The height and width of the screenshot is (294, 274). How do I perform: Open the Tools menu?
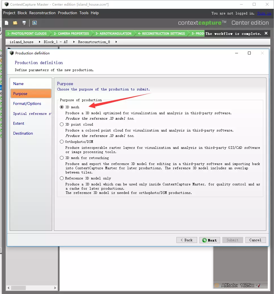(84, 13)
